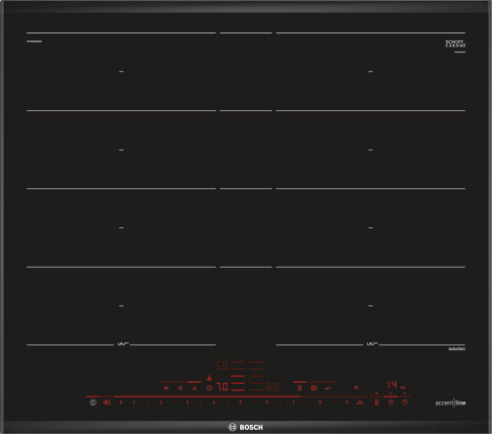Touch the child lock icon beside power

click(107, 403)
